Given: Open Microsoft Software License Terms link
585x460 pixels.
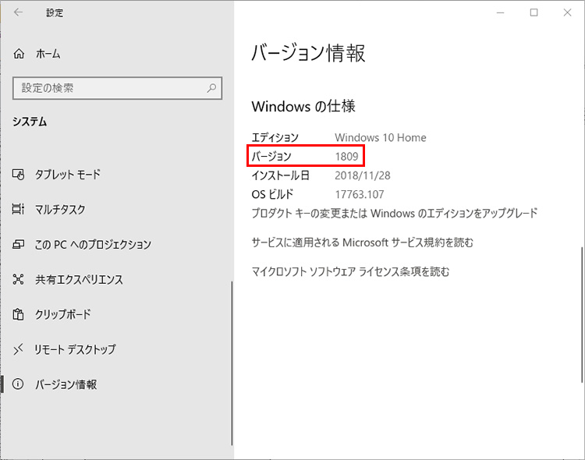Looking at the screenshot, I should [x=350, y=272].
